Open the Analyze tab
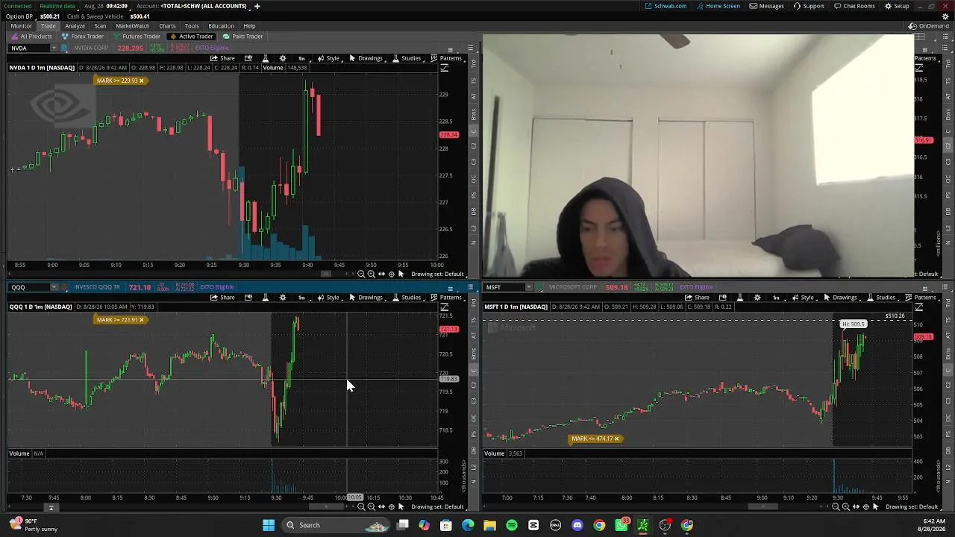This screenshot has width=955, height=537. coord(75,26)
